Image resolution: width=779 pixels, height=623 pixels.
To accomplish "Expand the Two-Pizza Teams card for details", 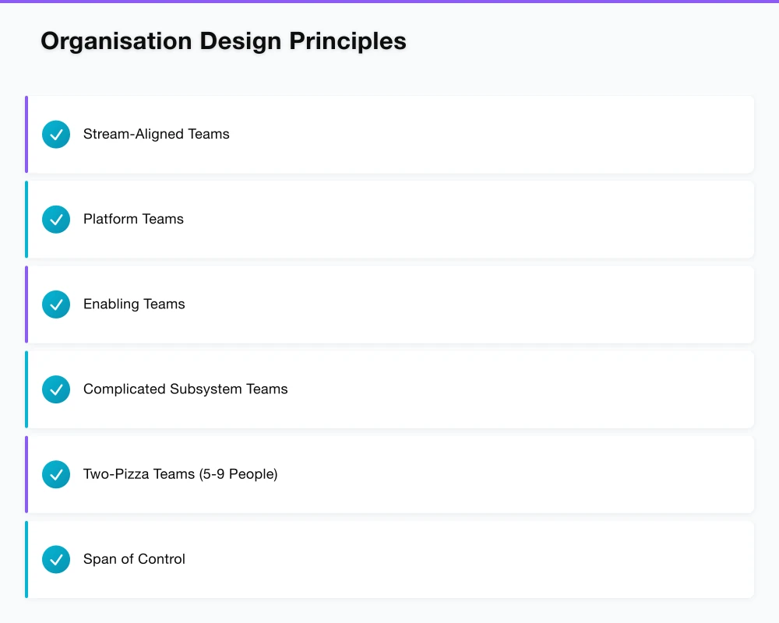I will (389, 473).
